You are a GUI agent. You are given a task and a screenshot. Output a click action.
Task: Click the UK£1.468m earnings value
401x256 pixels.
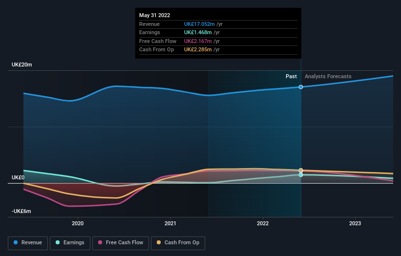pyautogui.click(x=198, y=32)
